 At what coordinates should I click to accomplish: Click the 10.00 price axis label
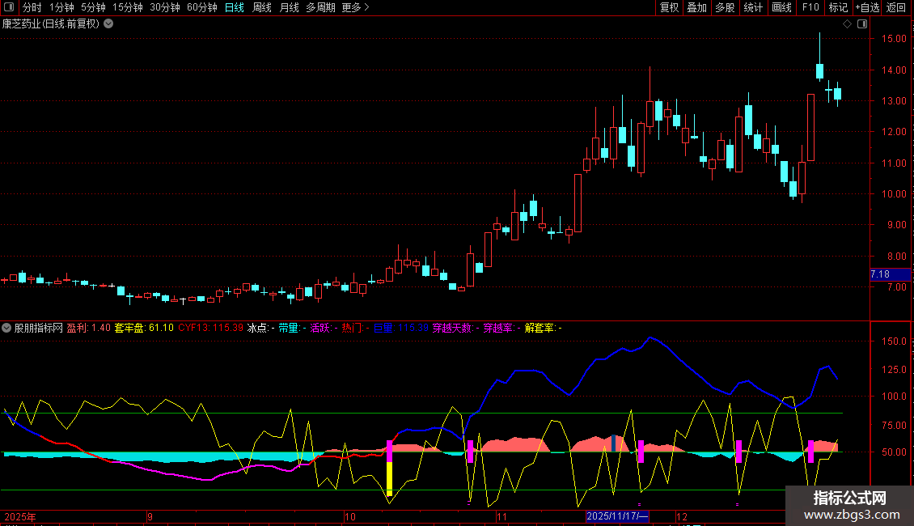894,193
